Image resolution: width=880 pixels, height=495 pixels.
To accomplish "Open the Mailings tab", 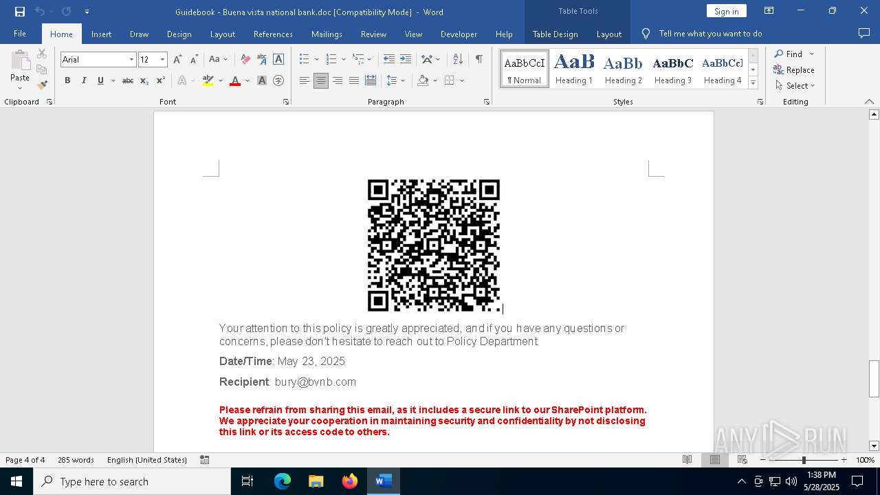I will click(x=327, y=34).
